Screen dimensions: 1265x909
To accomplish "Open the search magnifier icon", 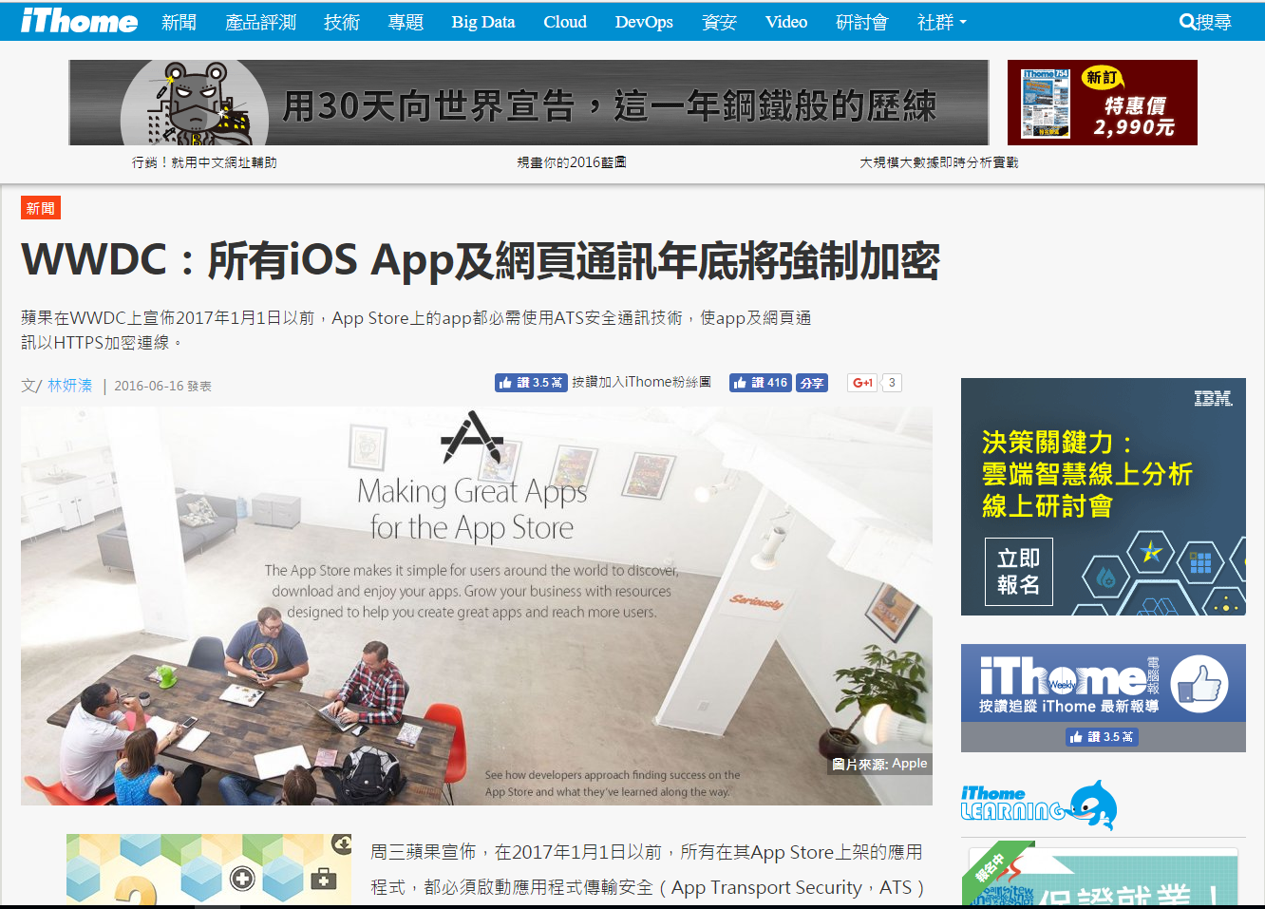I will [1187, 22].
